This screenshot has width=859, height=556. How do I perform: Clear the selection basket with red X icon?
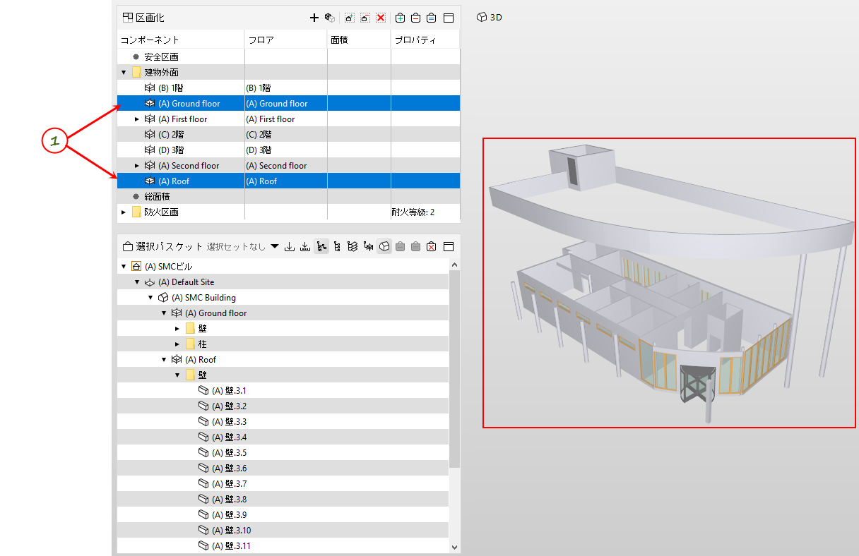431,246
